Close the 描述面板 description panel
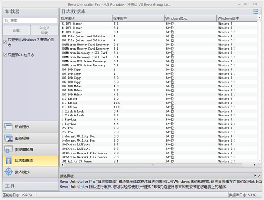 point(258,176)
